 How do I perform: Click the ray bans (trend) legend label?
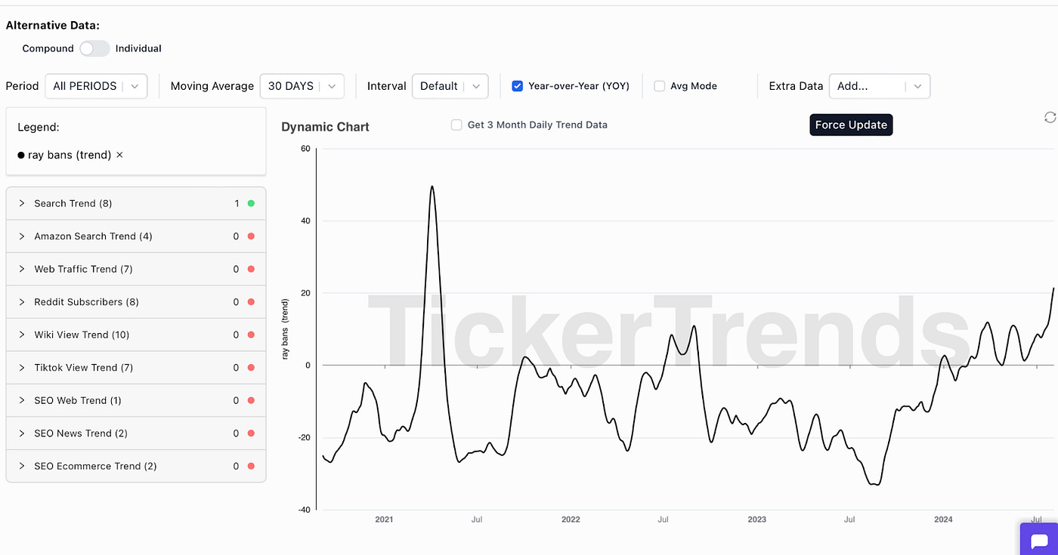click(70, 155)
